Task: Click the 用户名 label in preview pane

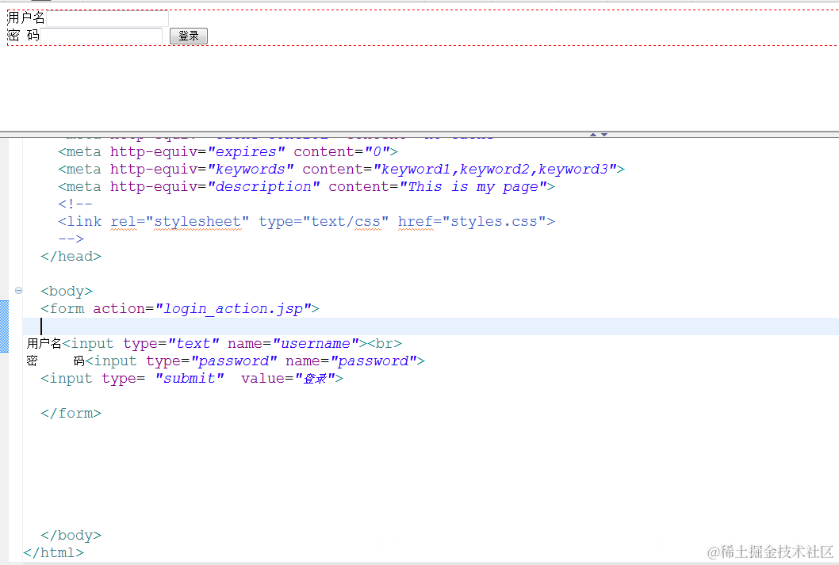Action: (26, 18)
